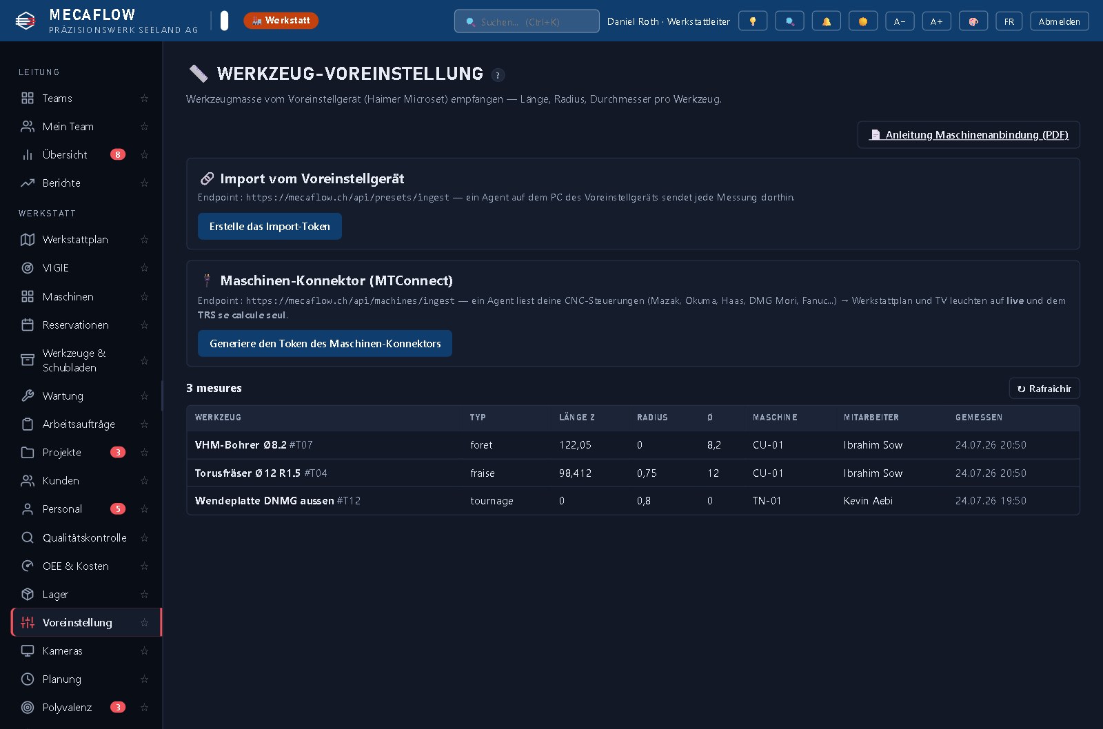
Task: Toggle favorite star for Werkstattplan
Action: point(144,240)
